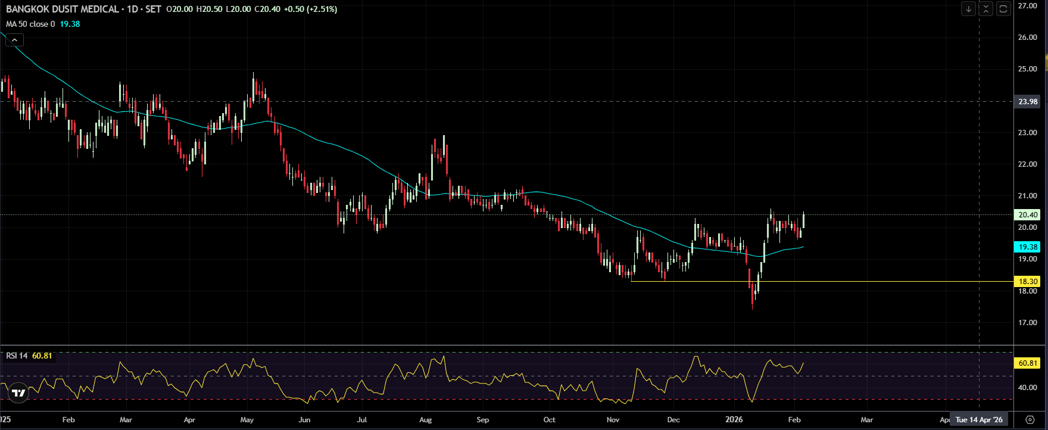Click the BANGKOK DUSIT MEDICAL symbol title
1048x430 pixels.
click(63, 10)
